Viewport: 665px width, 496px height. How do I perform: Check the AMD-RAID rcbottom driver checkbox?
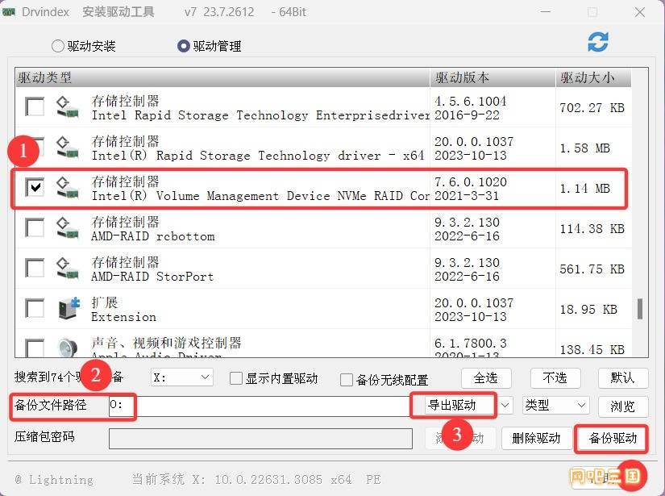(x=35, y=228)
